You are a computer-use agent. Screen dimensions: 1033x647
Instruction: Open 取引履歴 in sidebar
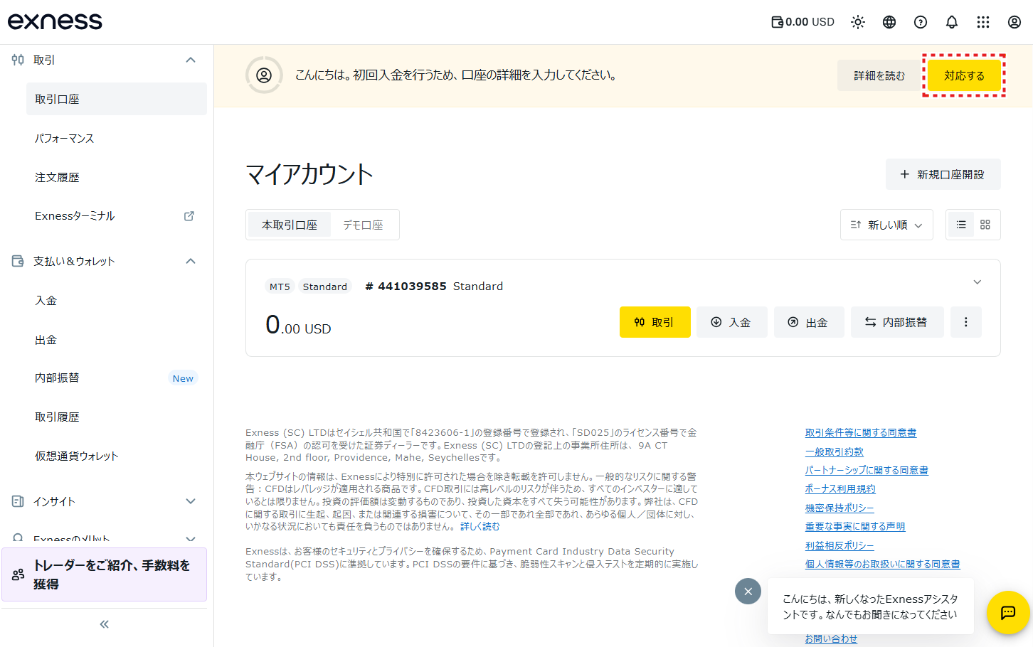[x=117, y=417]
